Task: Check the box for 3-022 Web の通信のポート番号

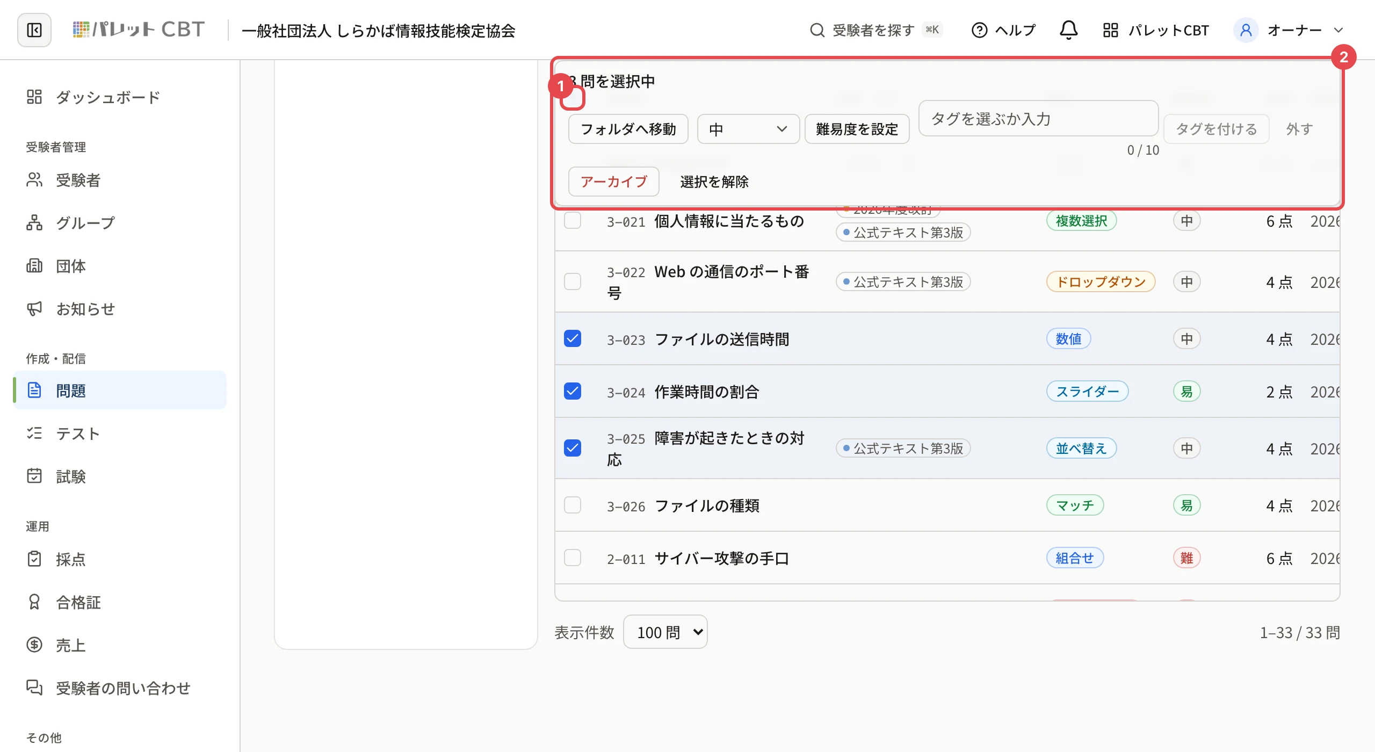Action: (x=573, y=281)
